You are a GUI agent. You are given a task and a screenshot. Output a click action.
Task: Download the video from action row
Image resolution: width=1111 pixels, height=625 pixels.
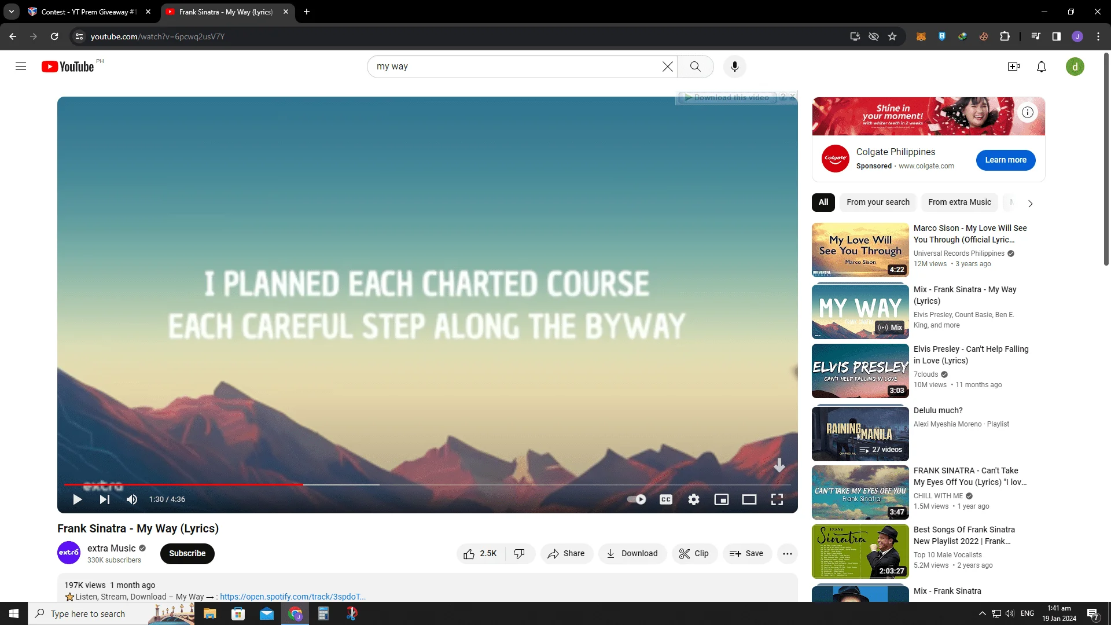[x=632, y=554]
